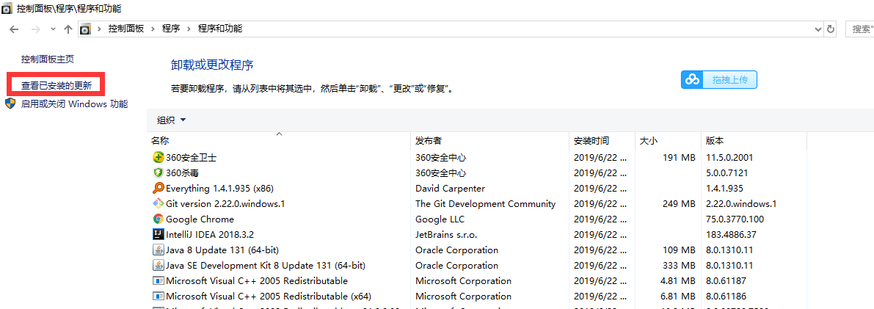Click the cloud upload icon

pyautogui.click(x=692, y=80)
